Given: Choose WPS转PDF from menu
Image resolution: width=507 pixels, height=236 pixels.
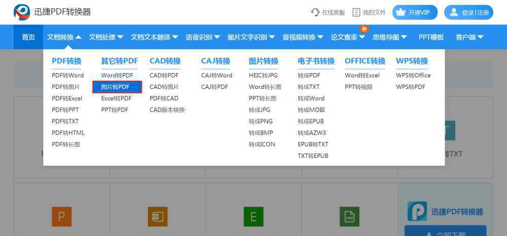Looking at the screenshot, I should tap(410, 87).
